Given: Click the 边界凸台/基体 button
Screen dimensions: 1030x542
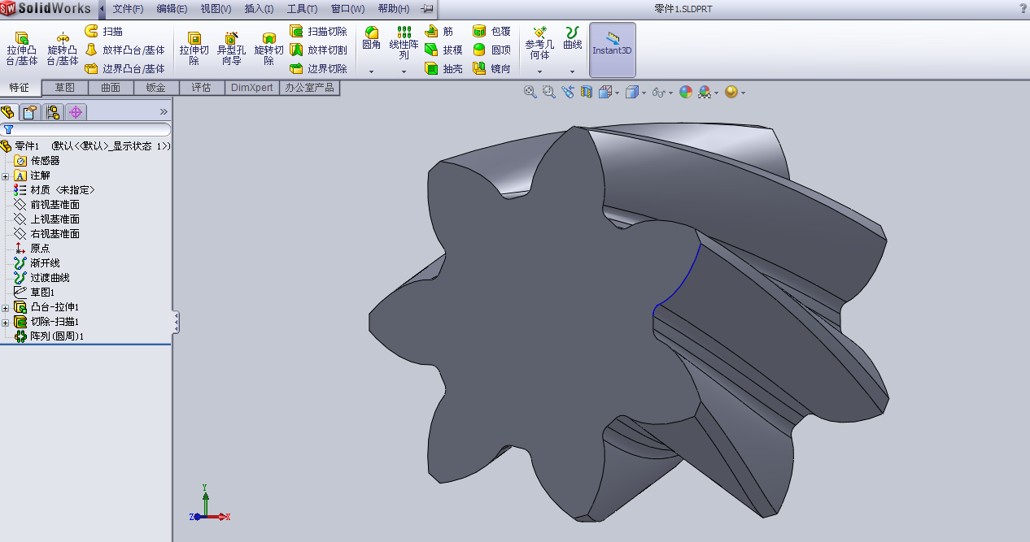Looking at the screenshot, I should point(124,69).
